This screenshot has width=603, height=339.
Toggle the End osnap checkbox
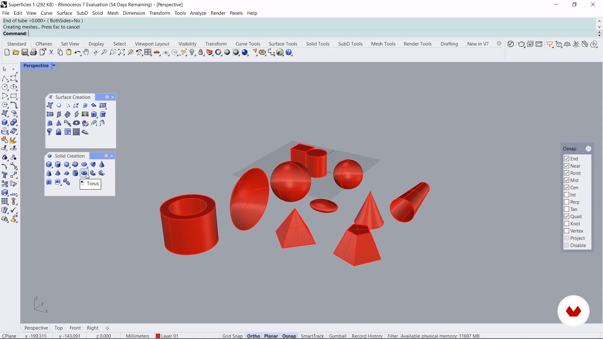click(567, 159)
